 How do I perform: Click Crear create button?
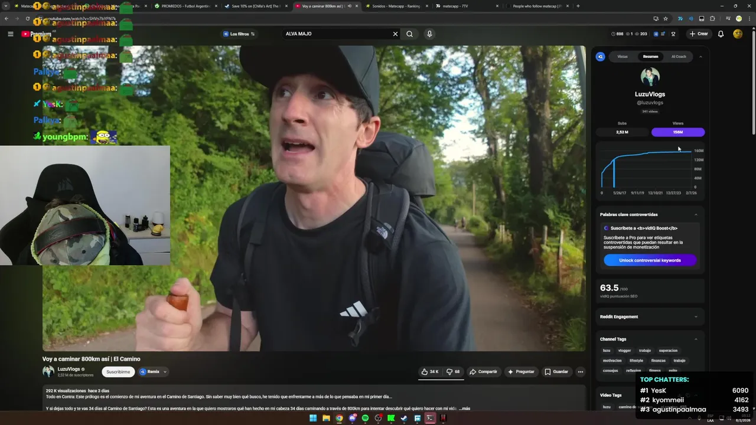click(698, 34)
